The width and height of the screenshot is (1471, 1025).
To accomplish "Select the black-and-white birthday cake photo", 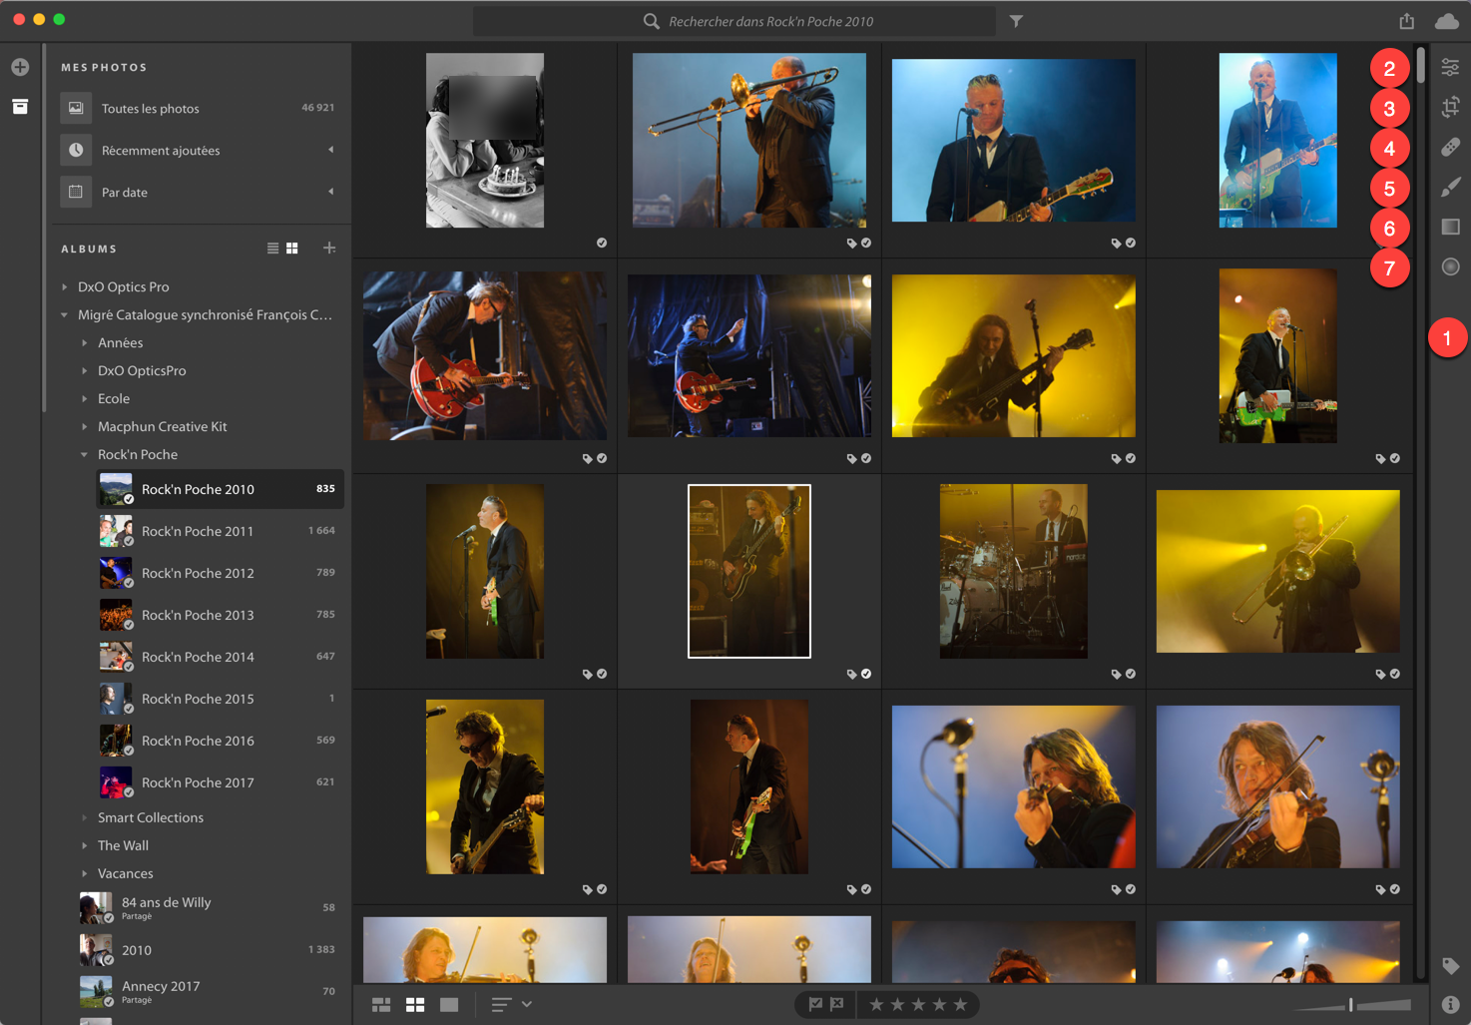I will tap(485, 141).
